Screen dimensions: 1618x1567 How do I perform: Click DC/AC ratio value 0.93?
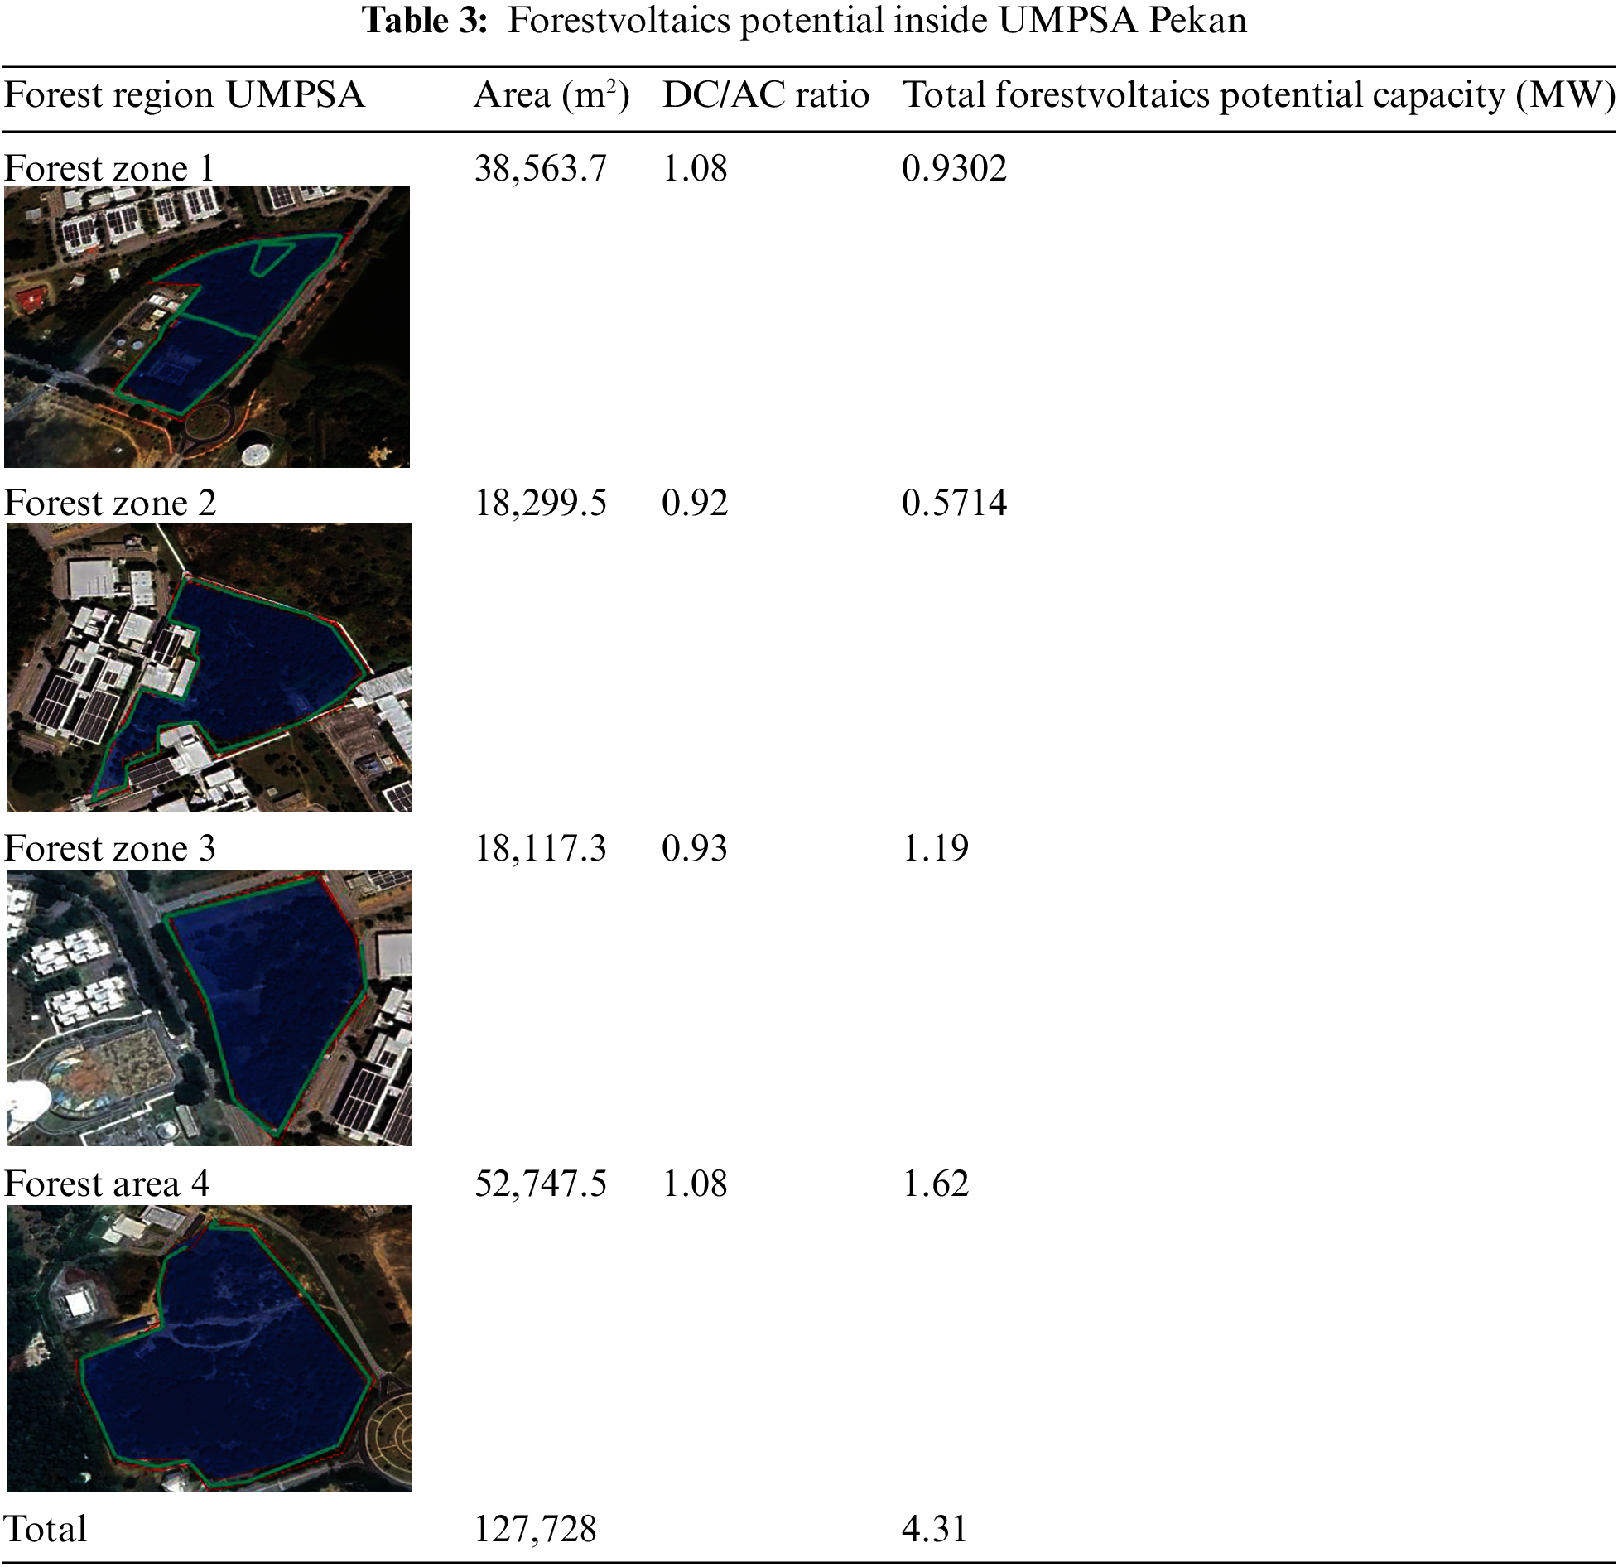tap(694, 848)
